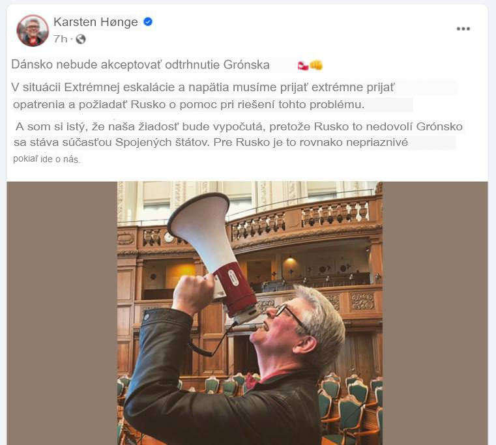
Task: Click the headline about Dánsko and Grónska
Action: (140, 65)
